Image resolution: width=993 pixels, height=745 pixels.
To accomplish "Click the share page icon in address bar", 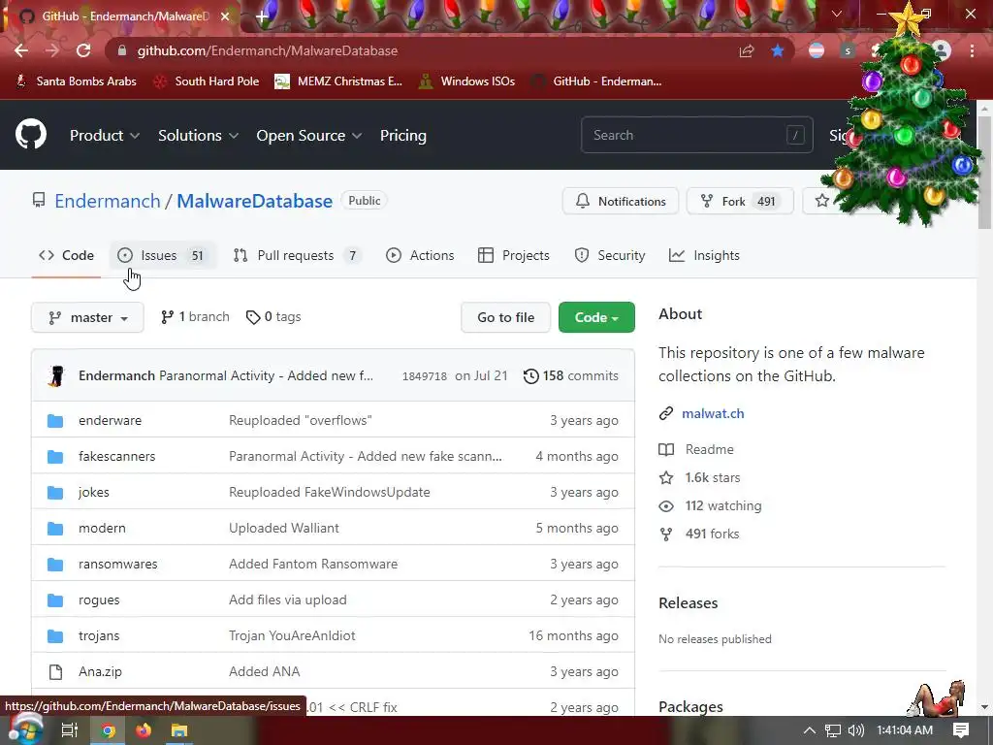I will pos(747,50).
